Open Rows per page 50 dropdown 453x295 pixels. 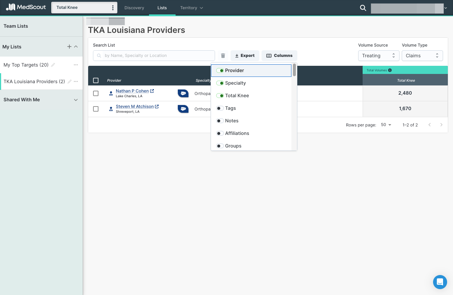[x=386, y=125]
